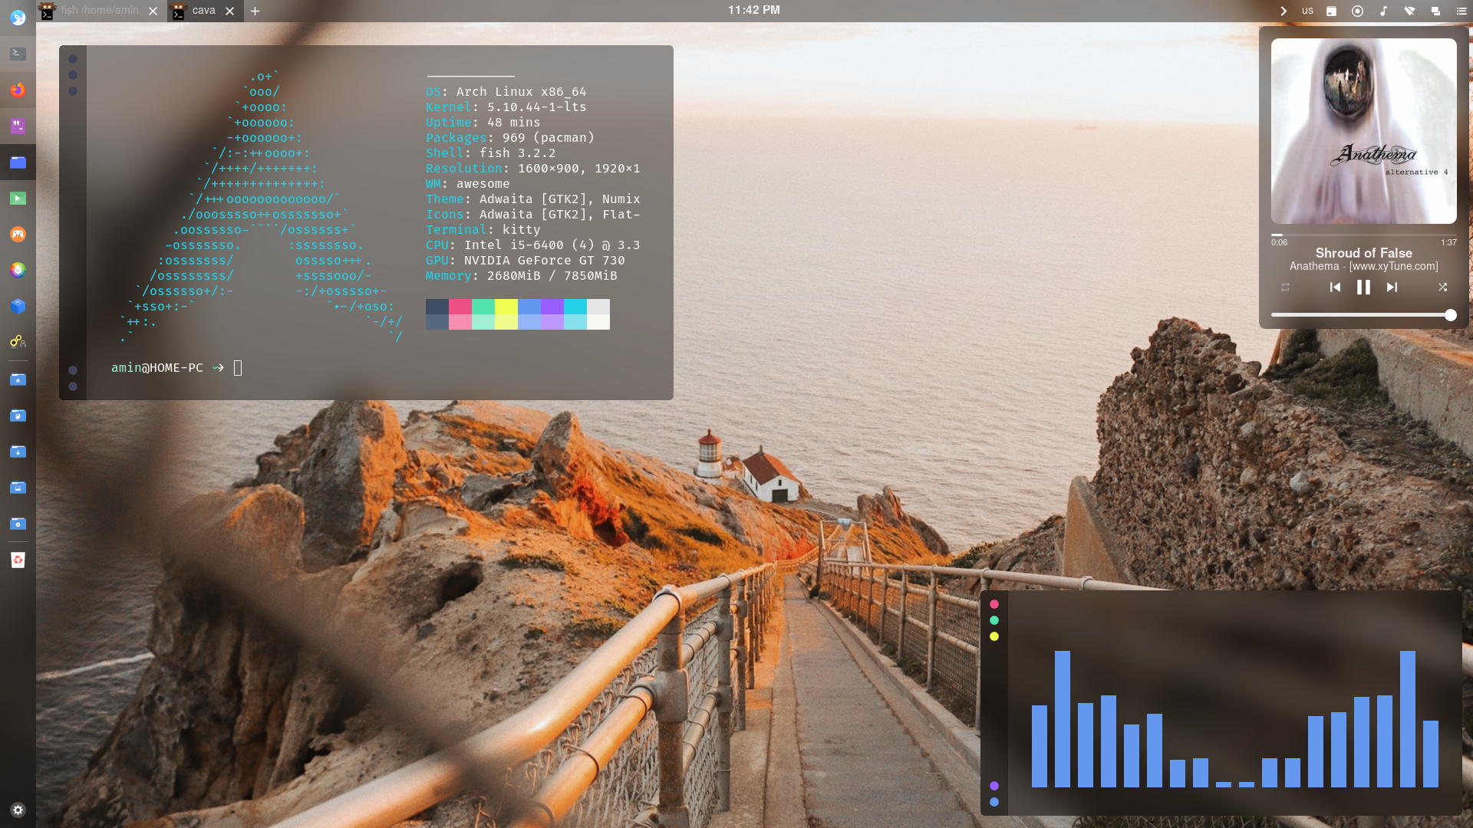Open the list menu icon at top-right
The width and height of the screenshot is (1473, 828).
pos(1461,11)
